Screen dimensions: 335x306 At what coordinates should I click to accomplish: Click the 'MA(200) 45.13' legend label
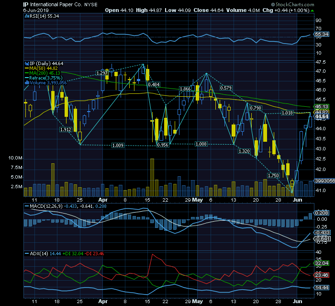point(45,73)
